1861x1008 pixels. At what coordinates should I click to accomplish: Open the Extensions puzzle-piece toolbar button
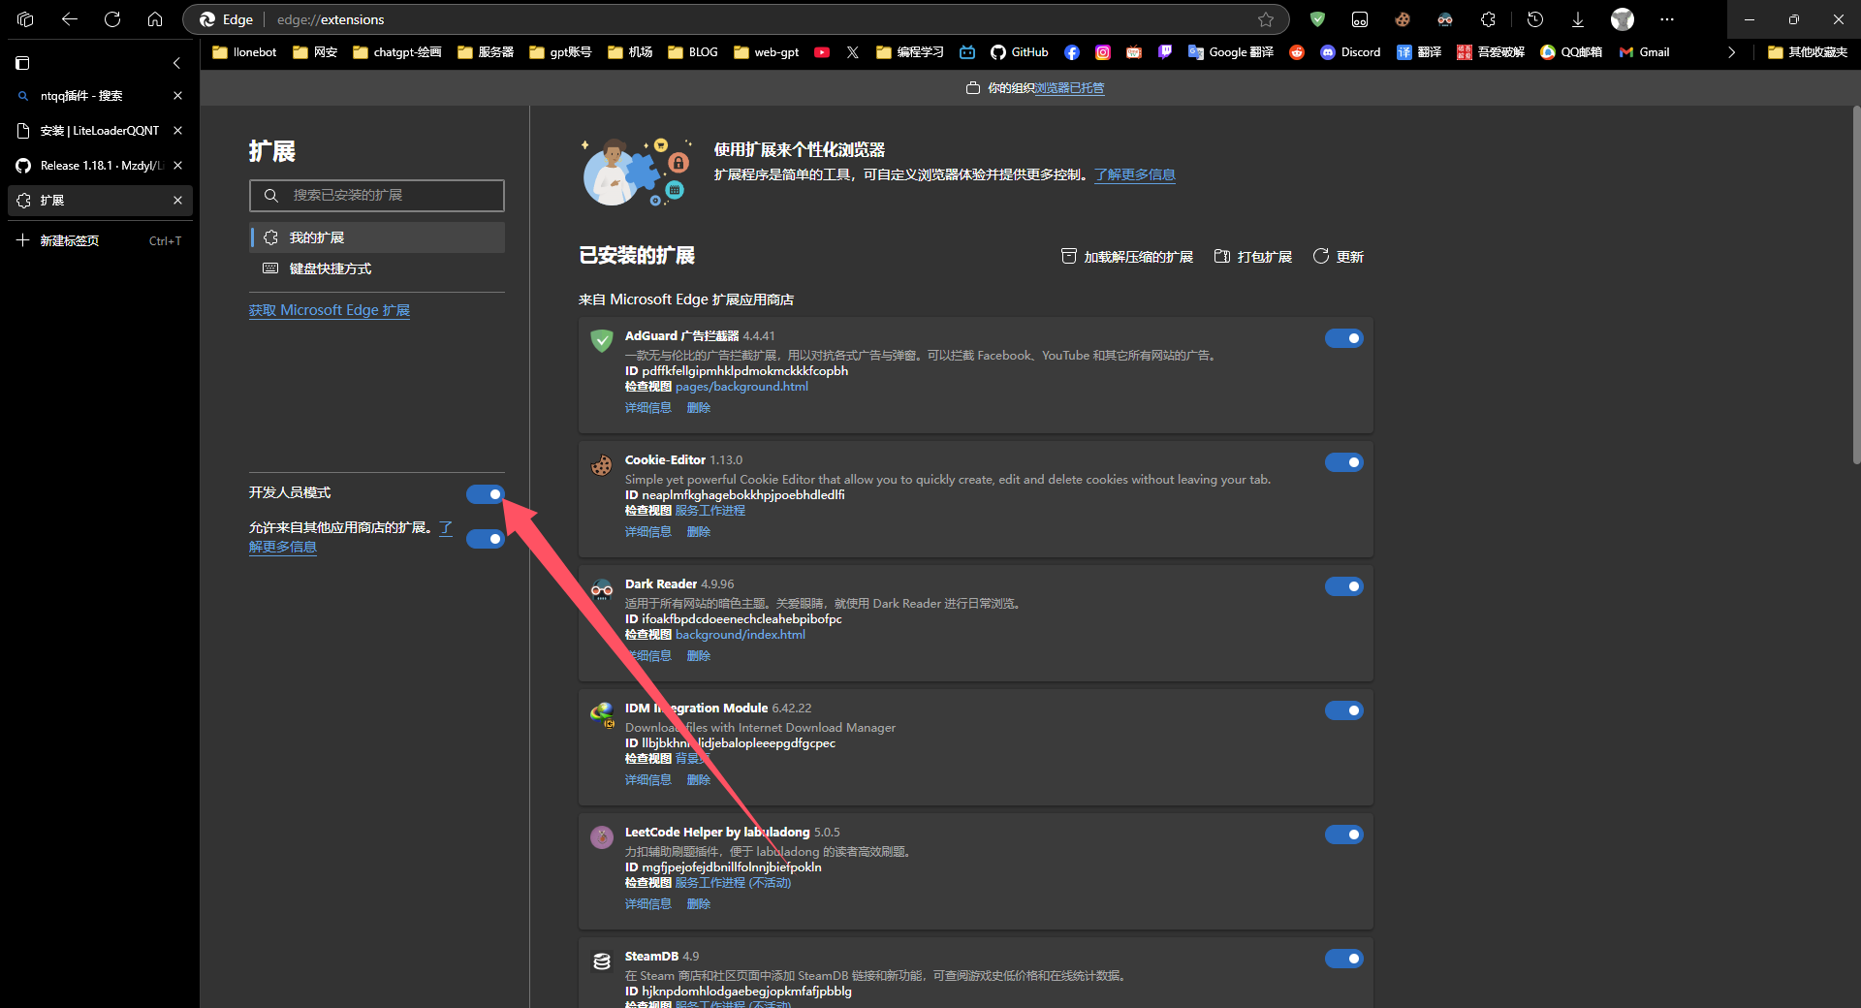(x=1488, y=19)
